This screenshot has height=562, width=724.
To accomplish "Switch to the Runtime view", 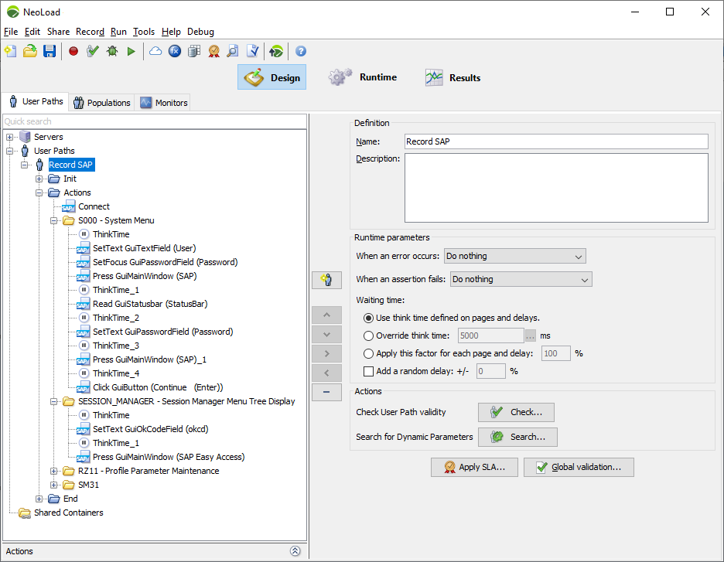I will [363, 77].
